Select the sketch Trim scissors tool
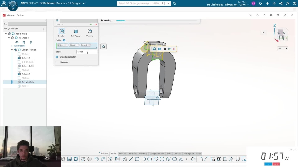The height and width of the screenshot is (167, 298). [213, 159]
